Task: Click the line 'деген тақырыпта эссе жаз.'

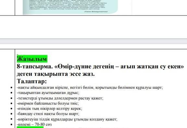Action: point(56,74)
